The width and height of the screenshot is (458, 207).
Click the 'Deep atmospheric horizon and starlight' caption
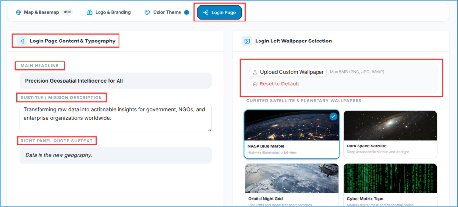(378, 152)
